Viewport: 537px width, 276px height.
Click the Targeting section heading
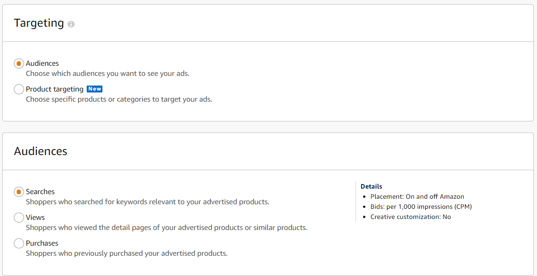pyautogui.click(x=39, y=23)
